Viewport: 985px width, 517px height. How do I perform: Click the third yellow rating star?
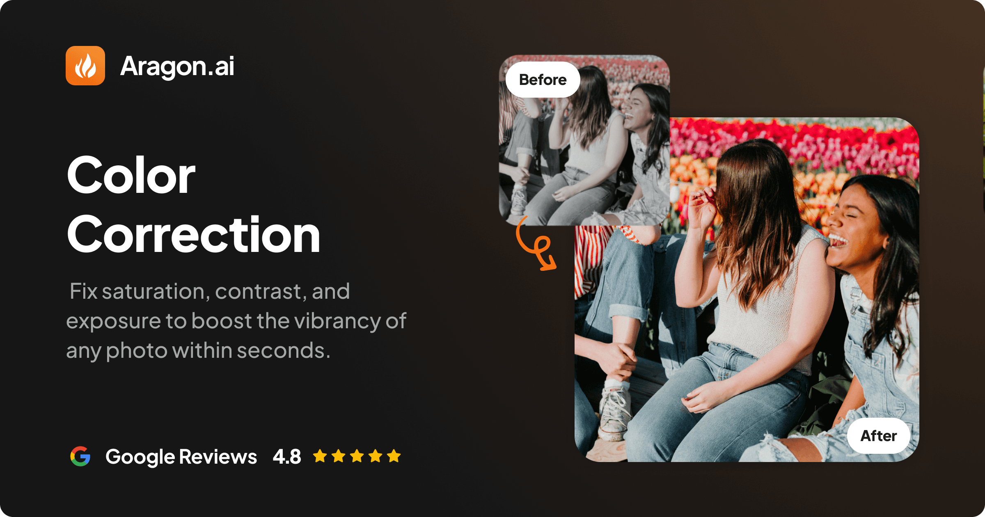tap(357, 456)
